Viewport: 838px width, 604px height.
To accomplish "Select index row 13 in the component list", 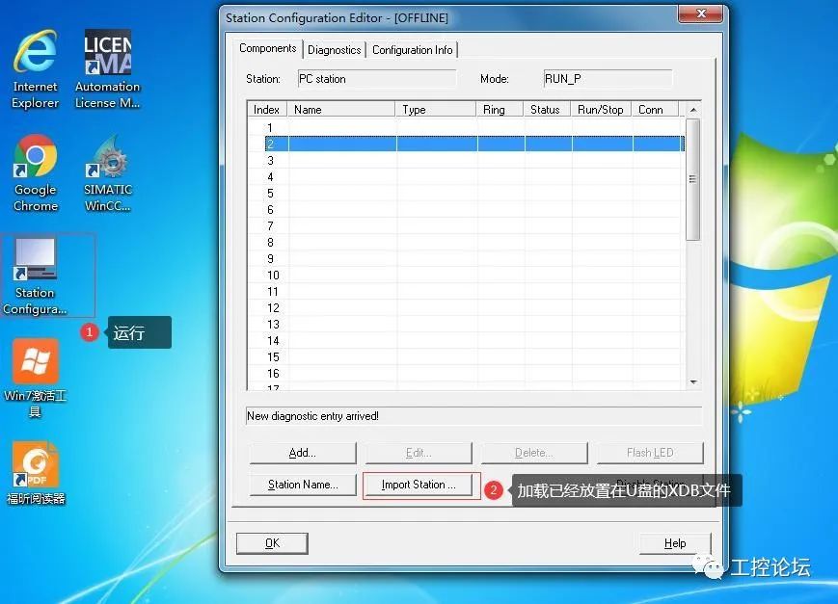I will click(466, 325).
